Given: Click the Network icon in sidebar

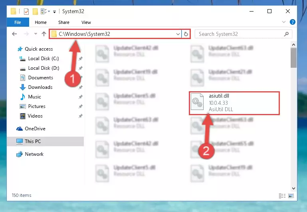Looking at the screenshot, I should (20, 154).
